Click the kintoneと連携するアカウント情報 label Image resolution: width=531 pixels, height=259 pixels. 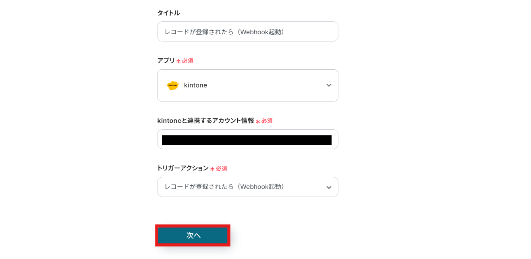click(205, 120)
